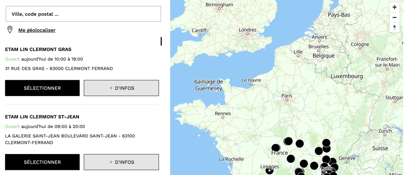Click the 'Me géolocaliser' link
Screen dimensions: 404x175
(37, 30)
